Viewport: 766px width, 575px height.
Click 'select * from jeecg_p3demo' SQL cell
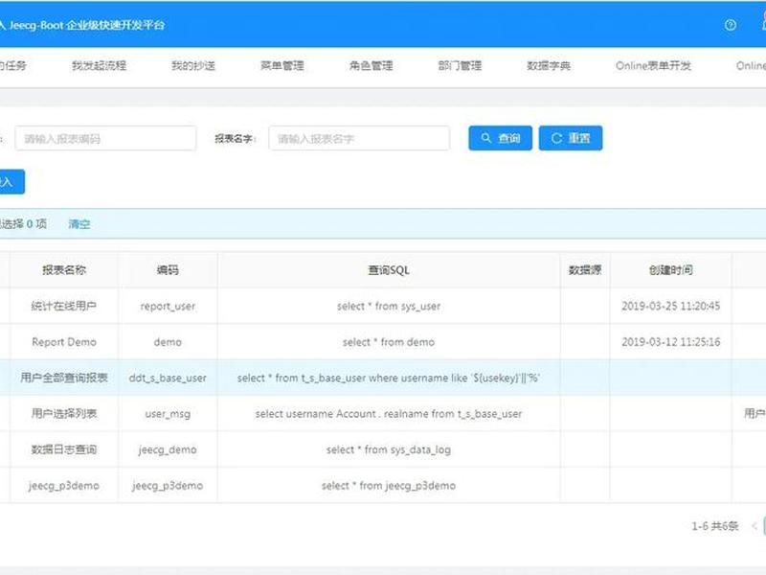point(389,486)
